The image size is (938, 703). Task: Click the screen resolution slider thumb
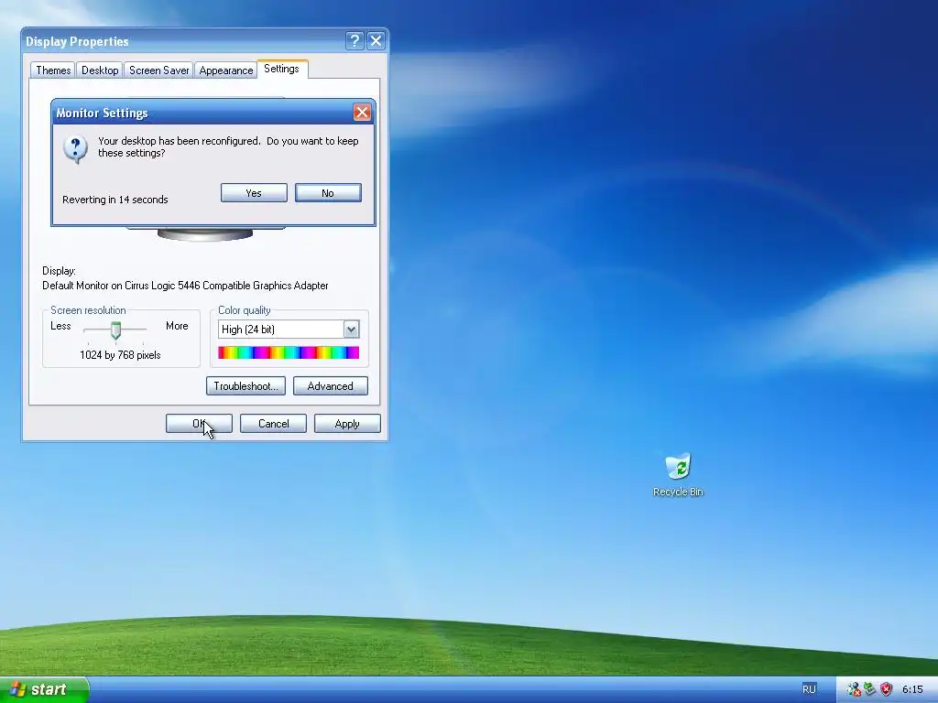point(116,330)
